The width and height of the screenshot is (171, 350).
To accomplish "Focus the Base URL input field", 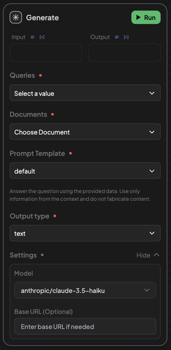I will point(85,326).
